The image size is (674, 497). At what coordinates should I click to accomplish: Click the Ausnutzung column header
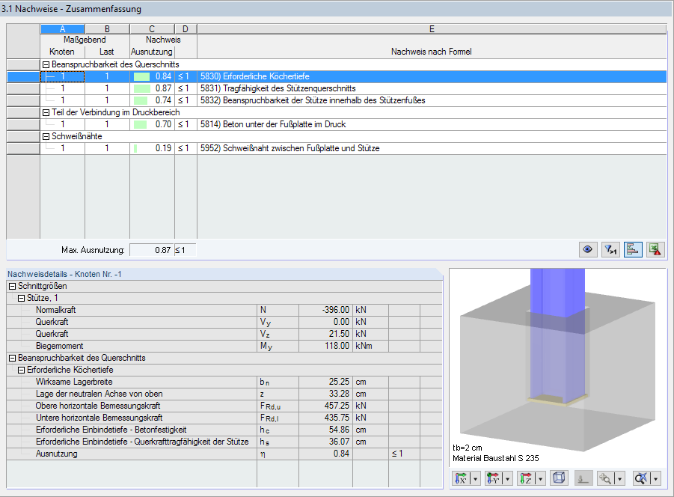coord(152,52)
